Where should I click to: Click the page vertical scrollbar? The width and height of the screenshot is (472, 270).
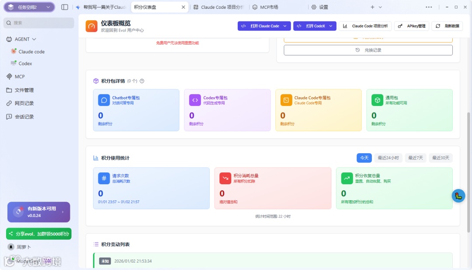coord(469,172)
